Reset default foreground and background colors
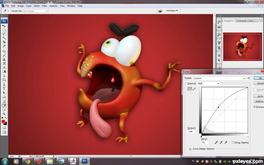 click(2, 118)
